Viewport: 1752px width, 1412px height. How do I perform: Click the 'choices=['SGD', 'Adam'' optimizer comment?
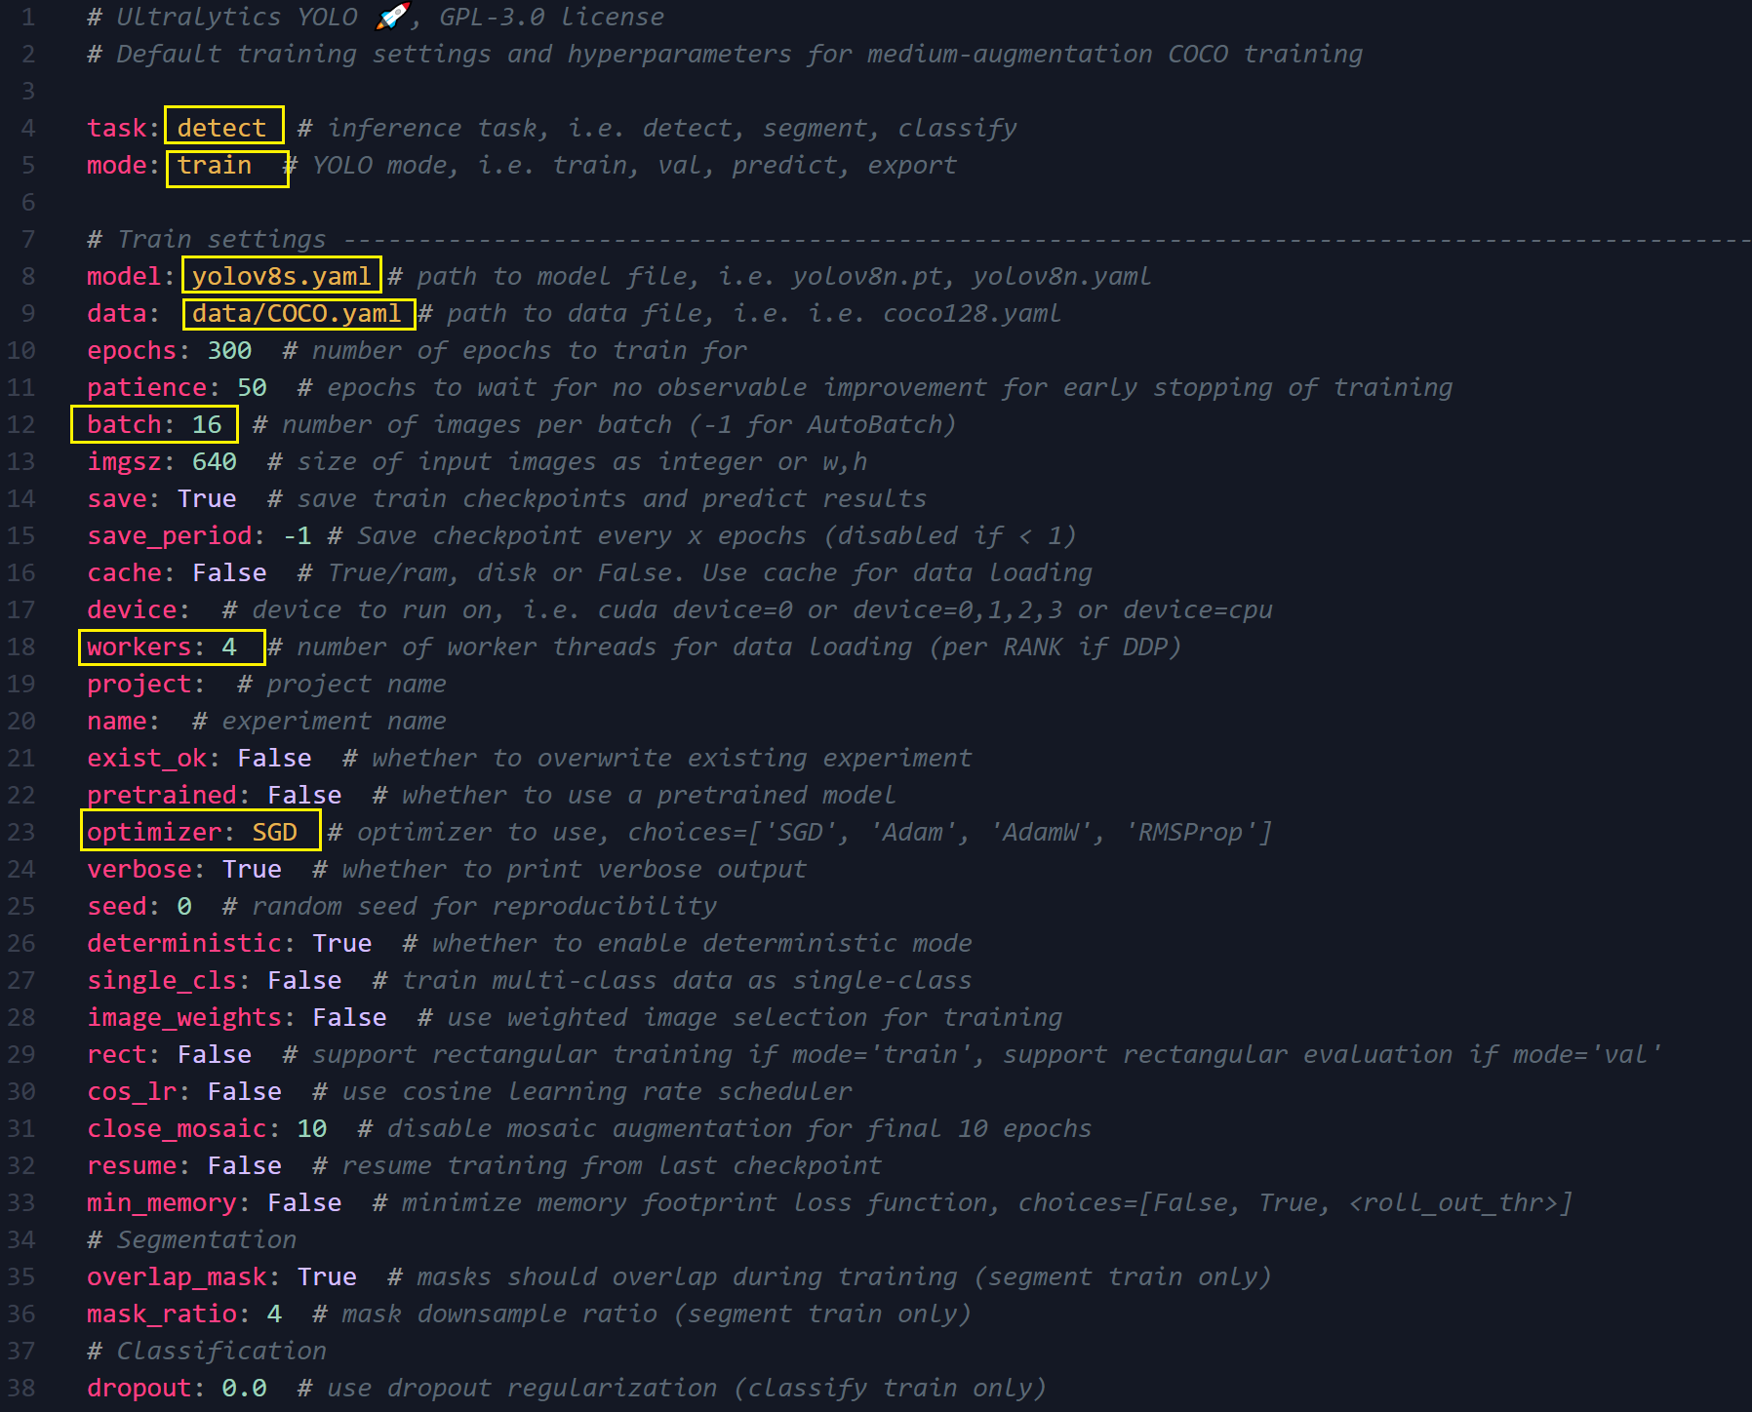pos(799,832)
